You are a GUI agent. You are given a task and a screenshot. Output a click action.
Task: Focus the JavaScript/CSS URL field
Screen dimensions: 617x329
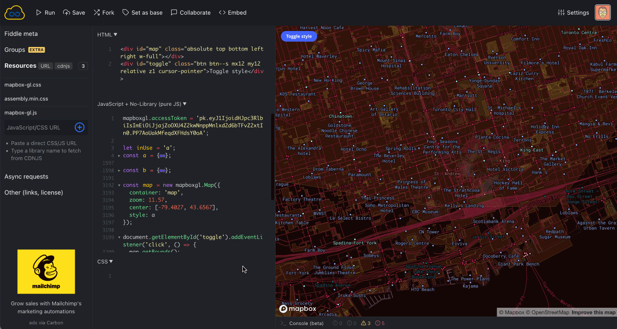pos(38,128)
